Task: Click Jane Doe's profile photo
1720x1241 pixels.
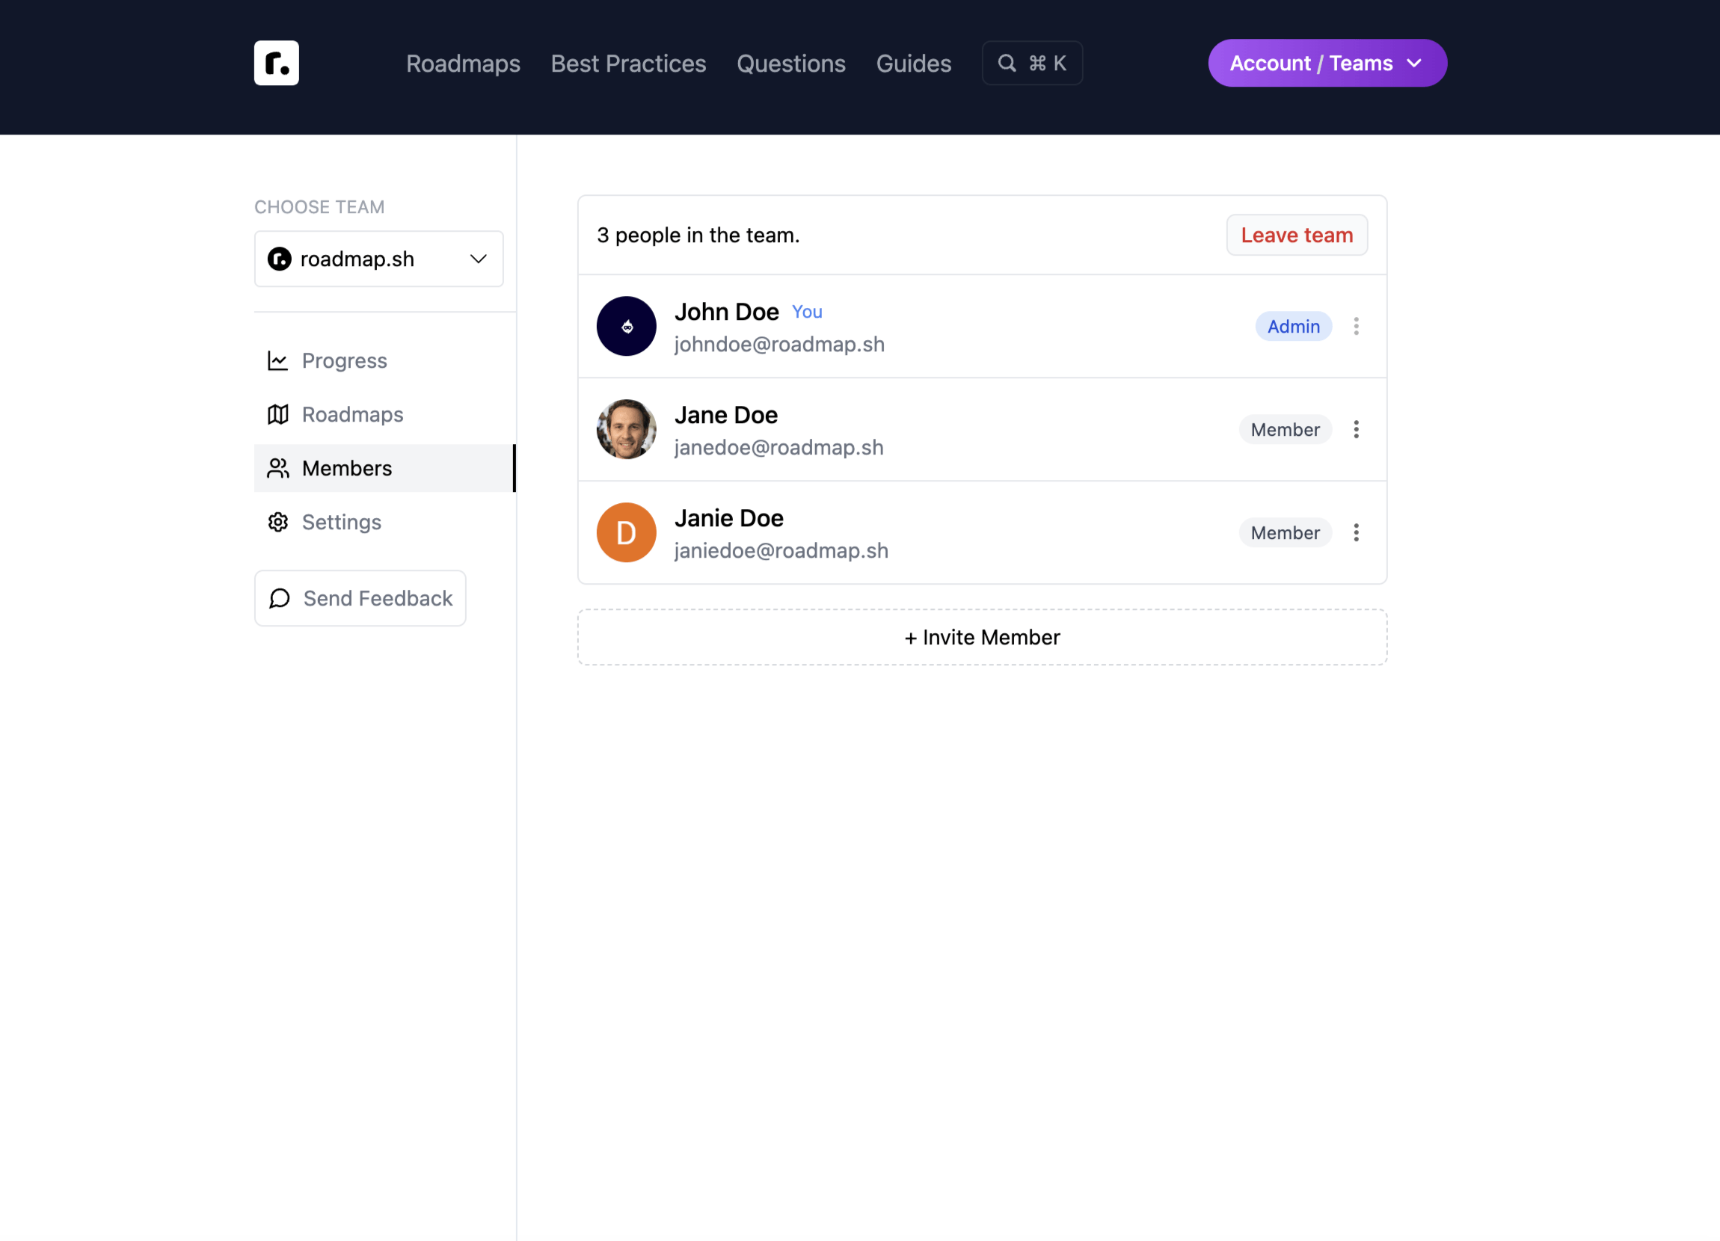Action: [626, 430]
